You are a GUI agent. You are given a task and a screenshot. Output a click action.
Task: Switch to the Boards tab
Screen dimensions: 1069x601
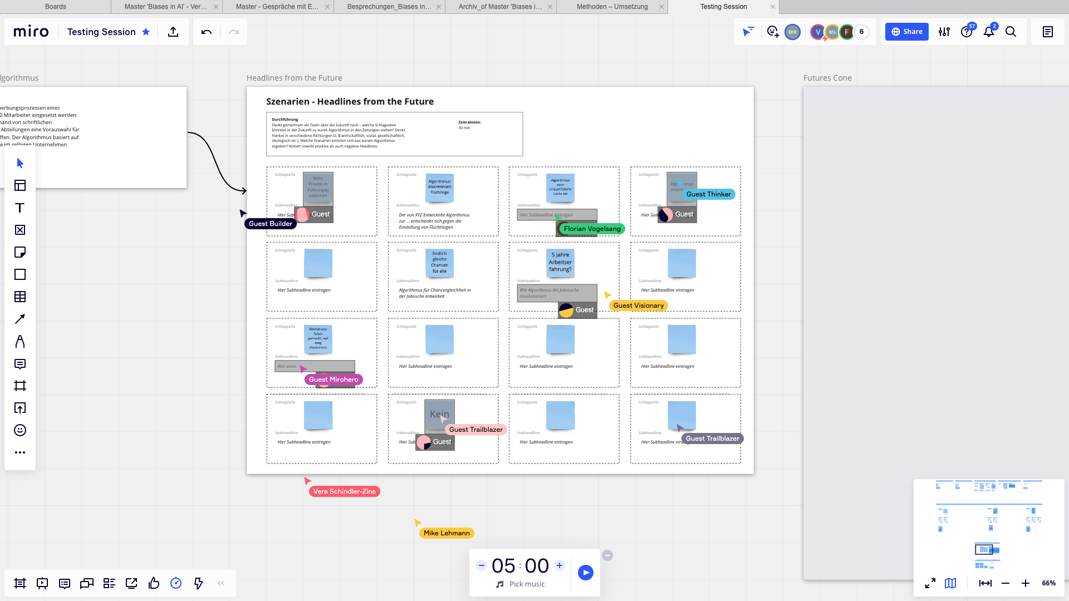(x=55, y=7)
